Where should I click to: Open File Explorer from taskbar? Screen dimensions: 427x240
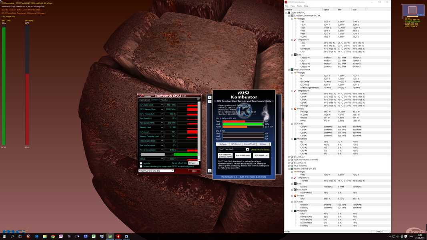[45, 236]
